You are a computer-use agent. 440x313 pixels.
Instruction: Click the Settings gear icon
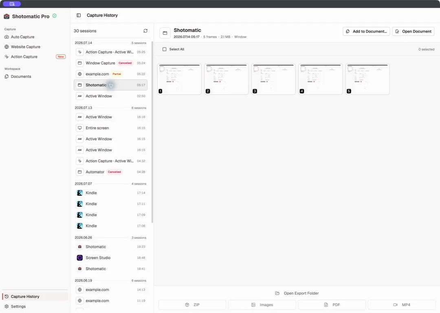7,306
